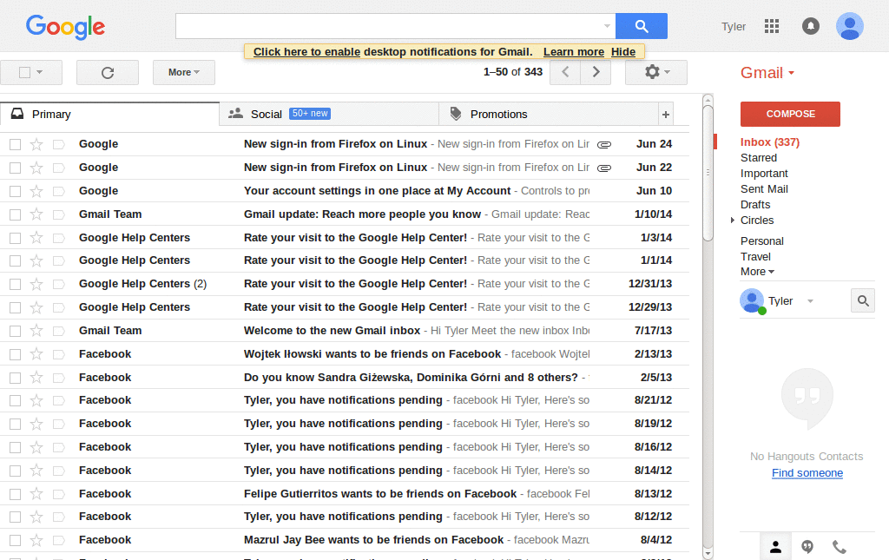Open the Sent Mail folder
Screen dimensions: 889x560
pyautogui.click(x=764, y=188)
